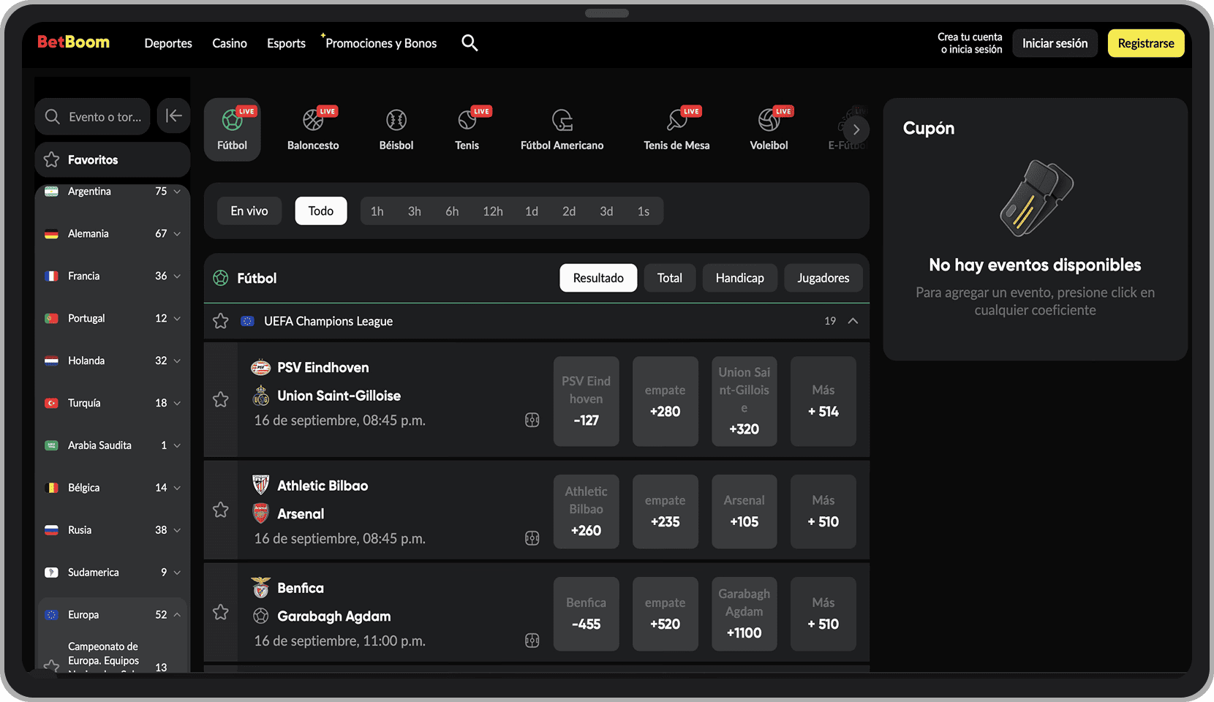Viewport: 1214px width, 702px height.
Task: Expand the Francia country list
Action: click(177, 276)
